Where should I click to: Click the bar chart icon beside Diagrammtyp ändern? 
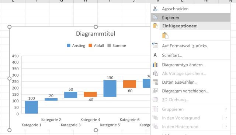(155, 65)
